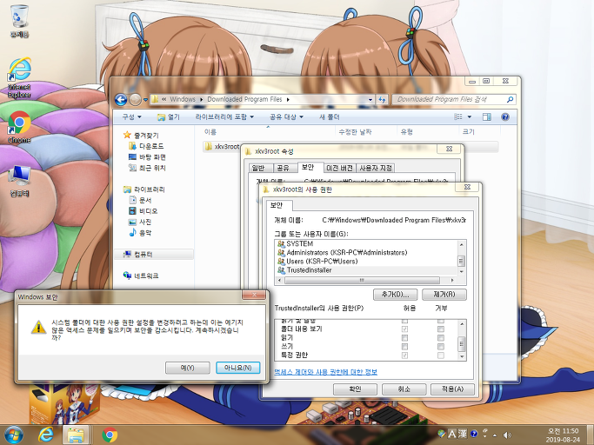594x445 pixels.
Task: Open the 라이브러리에 포함 dropdown
Action: 224,117
